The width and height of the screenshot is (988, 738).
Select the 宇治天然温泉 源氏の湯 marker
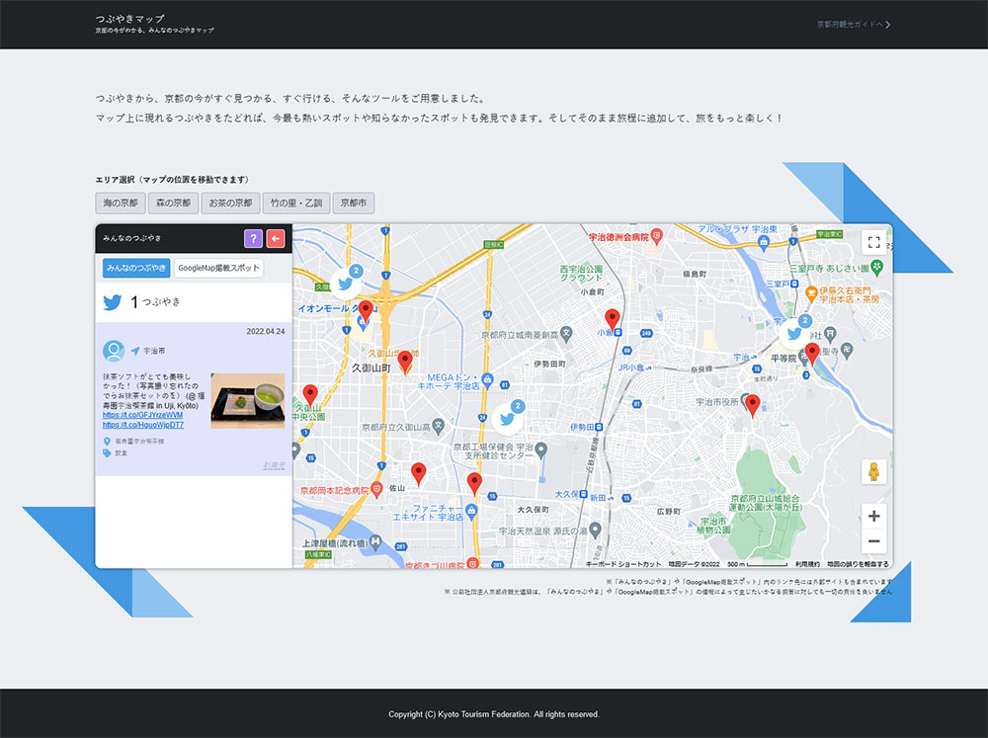coord(596,530)
